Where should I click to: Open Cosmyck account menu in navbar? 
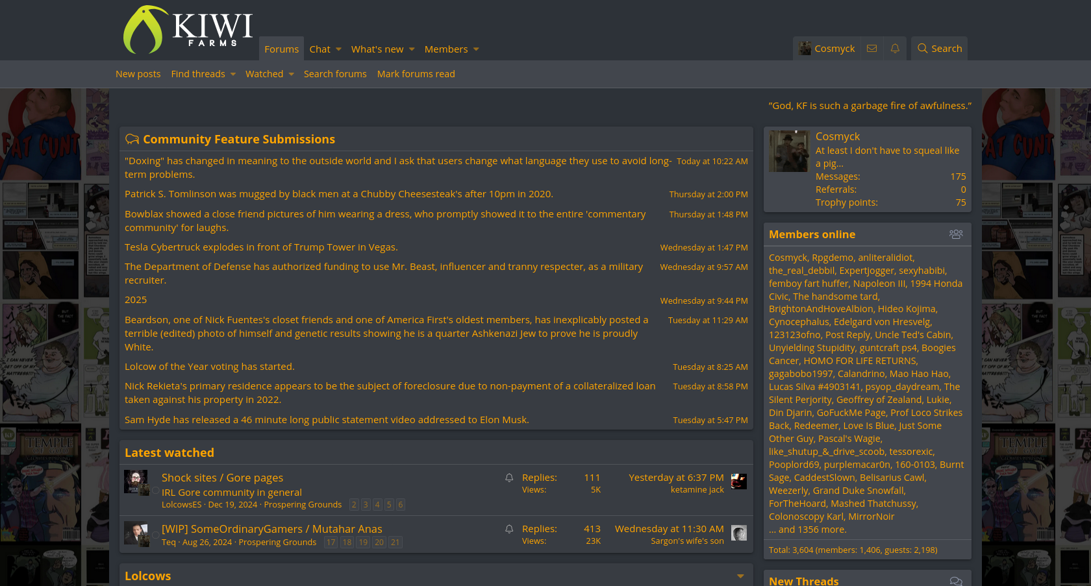point(827,49)
